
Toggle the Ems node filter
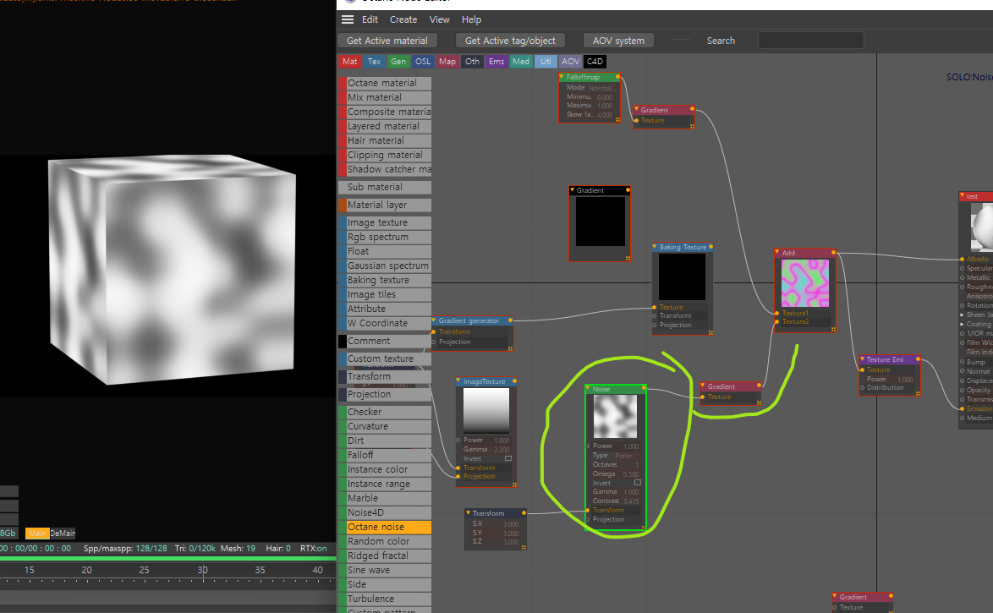pos(496,62)
